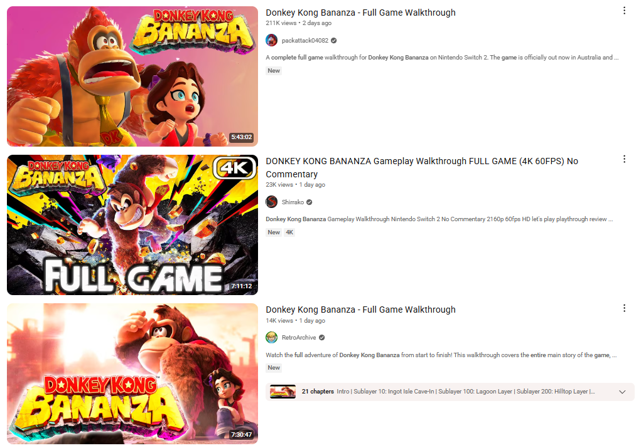Open 4K 60FPS No Commentary video title

[x=422, y=168]
